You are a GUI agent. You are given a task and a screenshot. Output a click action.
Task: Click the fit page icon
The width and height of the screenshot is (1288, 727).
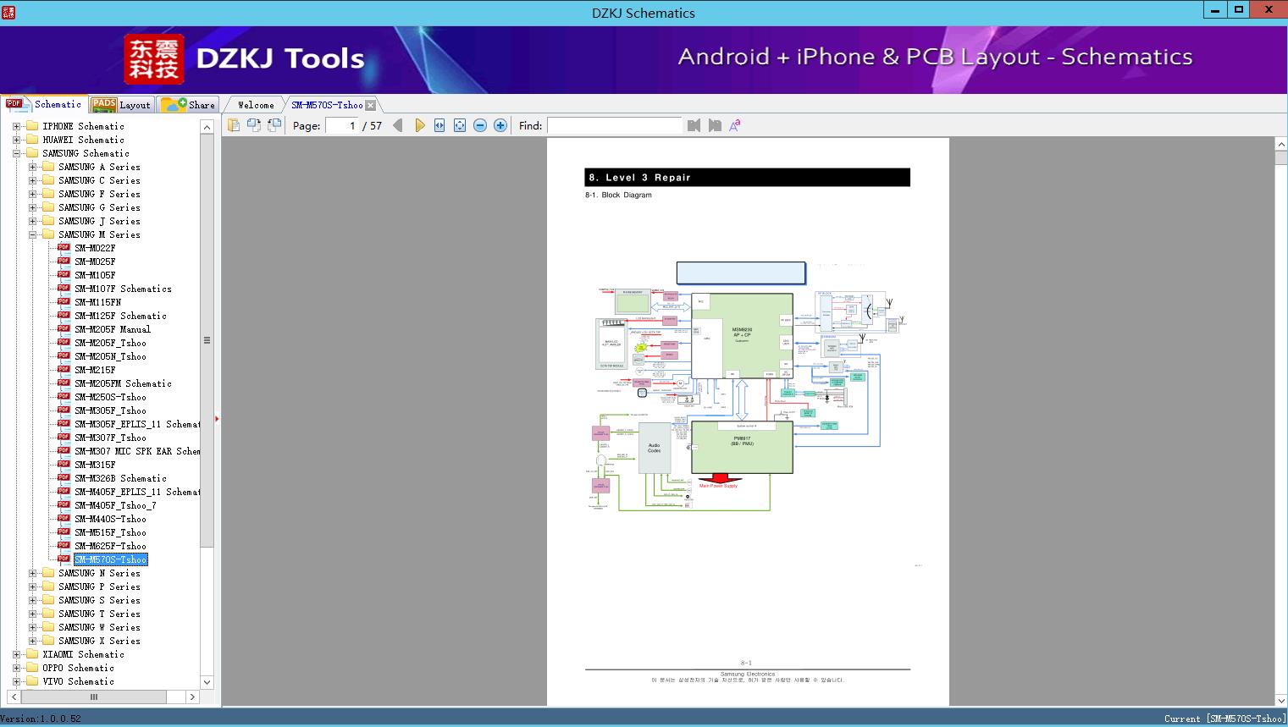[x=460, y=125]
